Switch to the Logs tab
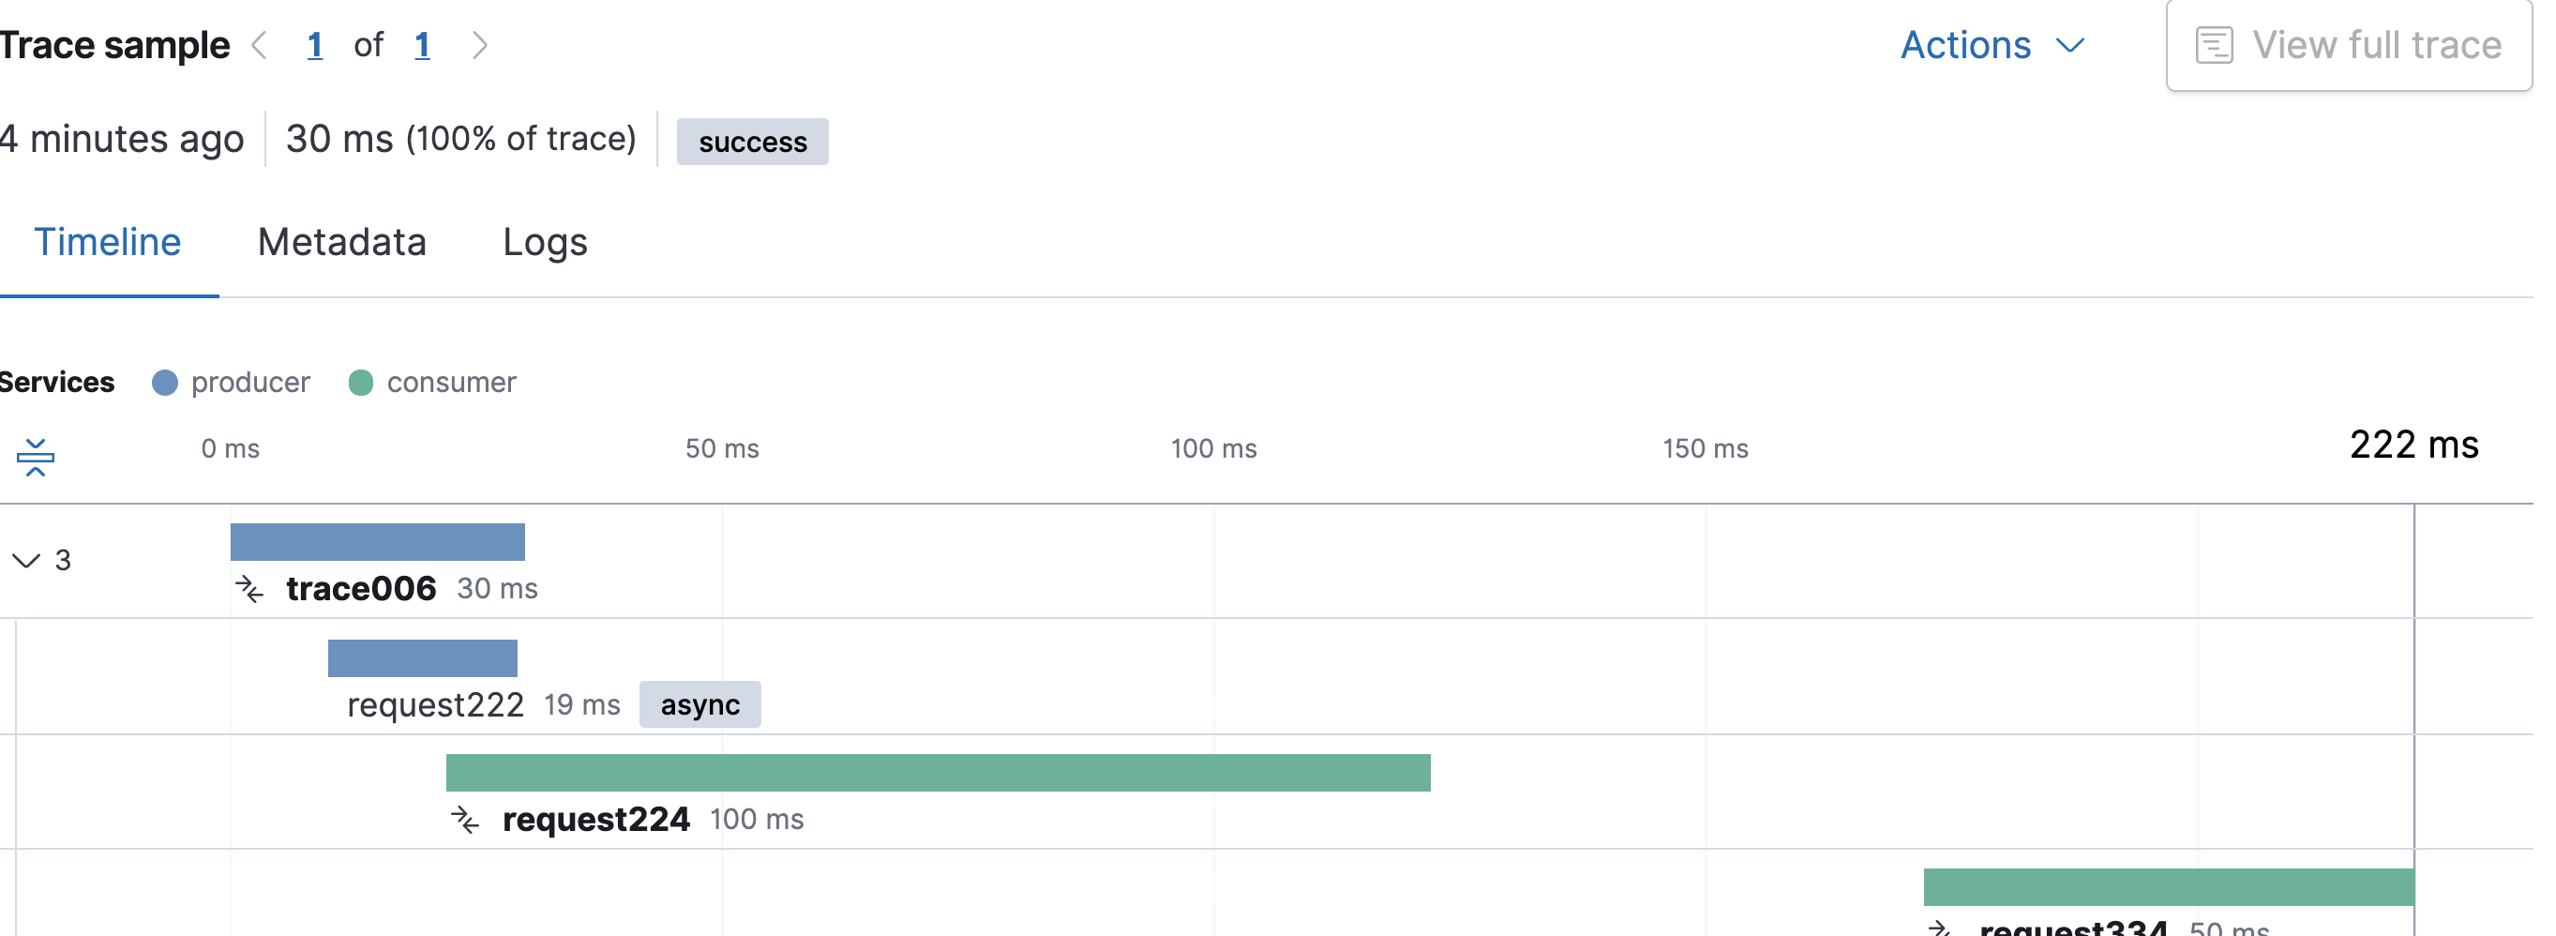2556x936 pixels. point(545,241)
